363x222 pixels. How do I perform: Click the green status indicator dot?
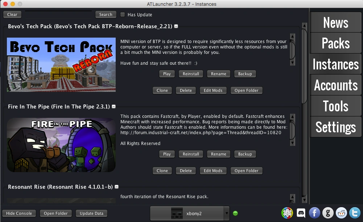click(x=235, y=213)
